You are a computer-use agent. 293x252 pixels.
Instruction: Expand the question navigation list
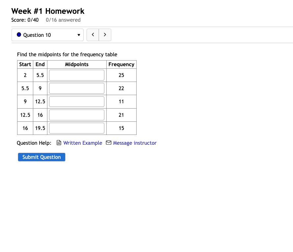pos(47,35)
